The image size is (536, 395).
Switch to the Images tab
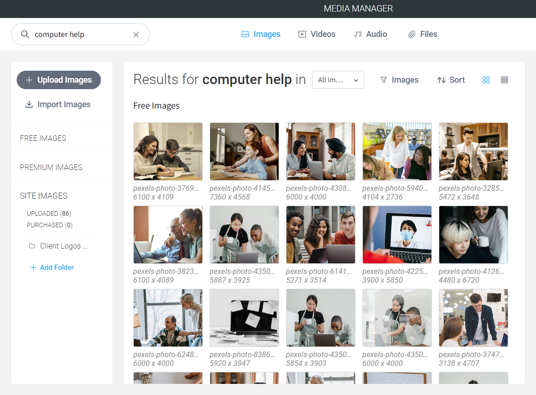[x=261, y=34]
